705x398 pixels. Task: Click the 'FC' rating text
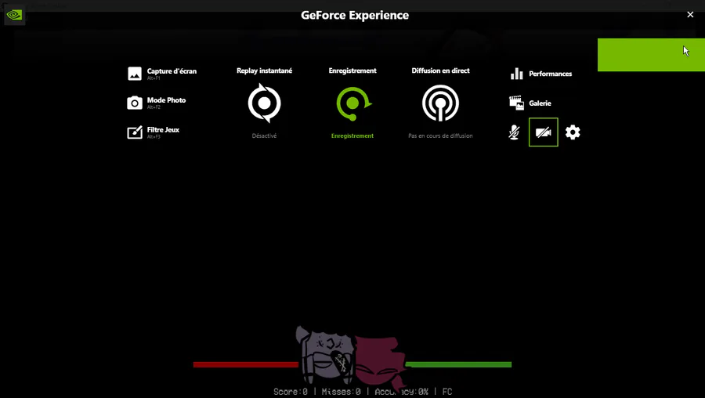(x=447, y=392)
